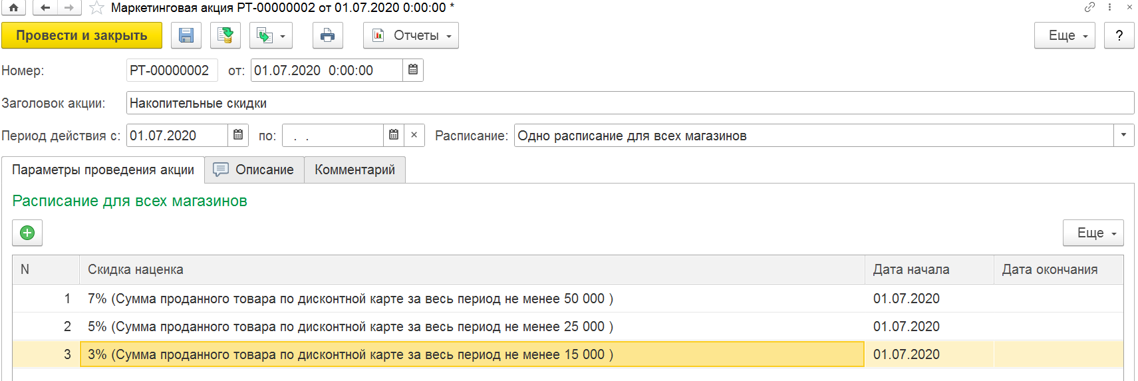Edit the document date field 01.07.2020 0:00:00

click(327, 70)
